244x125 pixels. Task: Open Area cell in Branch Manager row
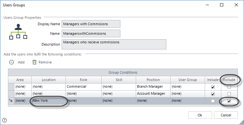click(x=23, y=87)
